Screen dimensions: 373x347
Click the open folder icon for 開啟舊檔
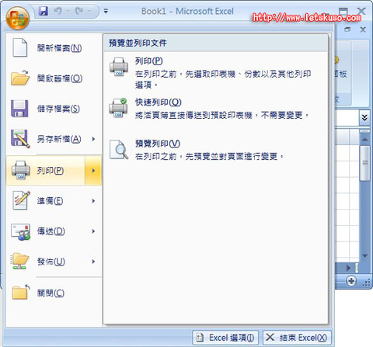point(20,78)
